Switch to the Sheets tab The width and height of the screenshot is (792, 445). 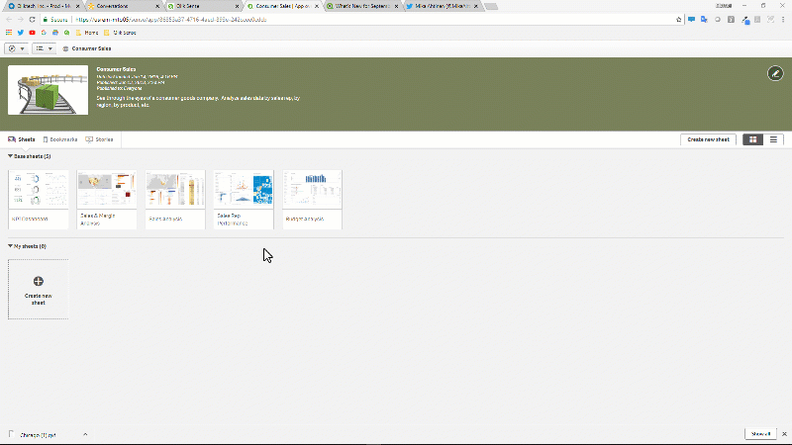[x=21, y=139]
